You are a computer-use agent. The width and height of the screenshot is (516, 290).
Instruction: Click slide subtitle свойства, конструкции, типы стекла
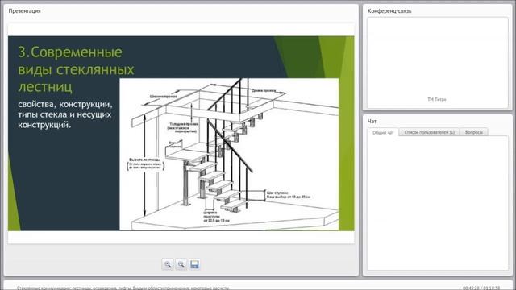65,114
